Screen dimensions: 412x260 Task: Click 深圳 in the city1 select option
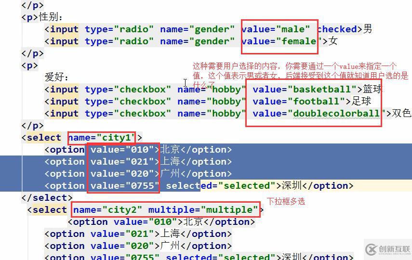(292, 186)
